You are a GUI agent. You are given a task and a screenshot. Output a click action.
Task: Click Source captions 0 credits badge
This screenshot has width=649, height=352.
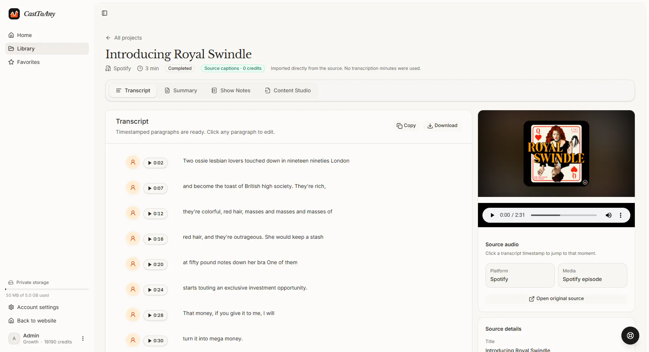tap(233, 68)
